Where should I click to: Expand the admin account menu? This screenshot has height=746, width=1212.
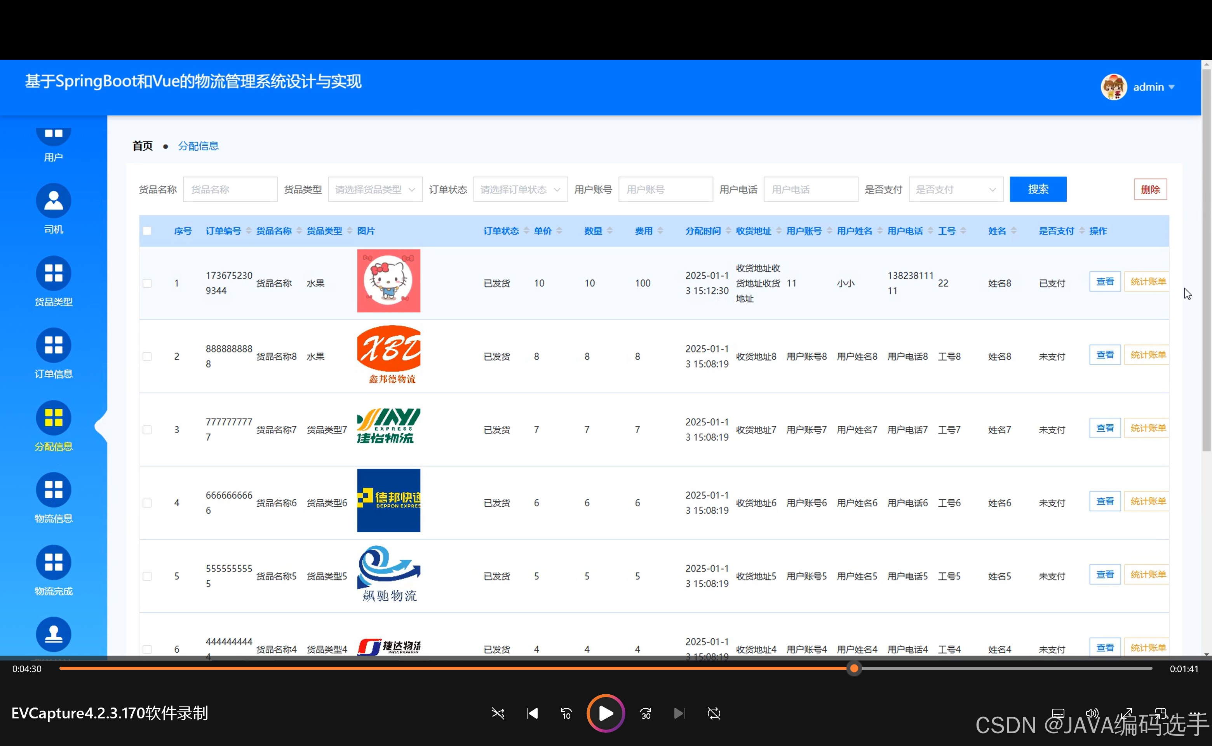[x=1153, y=87]
